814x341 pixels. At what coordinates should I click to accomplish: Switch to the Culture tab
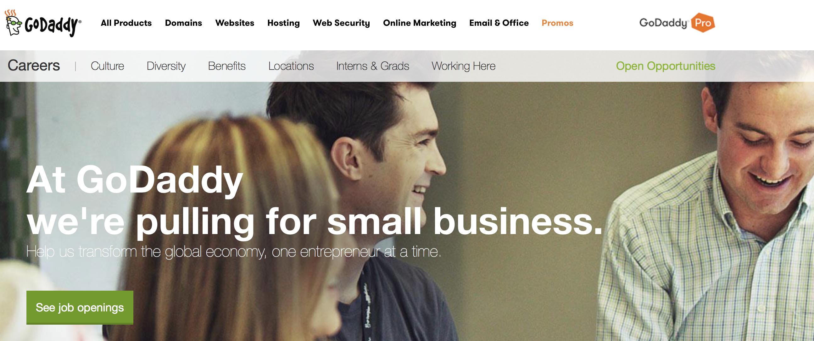tap(108, 66)
